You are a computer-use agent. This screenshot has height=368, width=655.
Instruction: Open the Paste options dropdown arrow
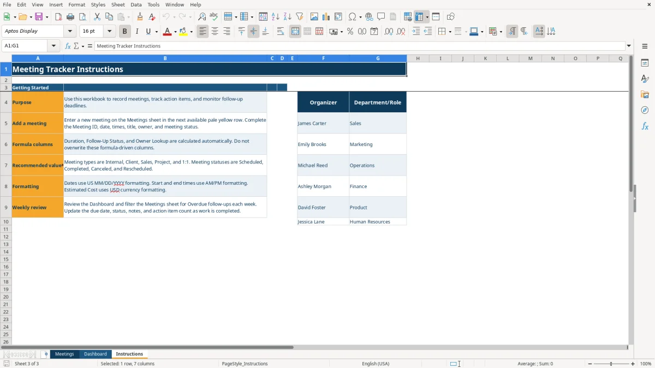(x=129, y=17)
